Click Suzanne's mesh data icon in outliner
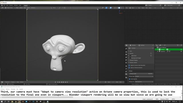The width and height of the screenshot is (183, 103). (x=170, y=51)
